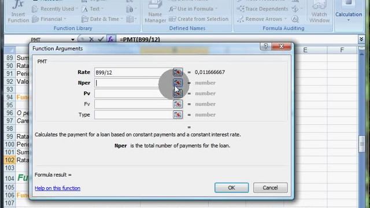Collapse dialog using Rate range selector icon
Image resolution: width=370 pixels, height=208 pixels.
(x=177, y=72)
